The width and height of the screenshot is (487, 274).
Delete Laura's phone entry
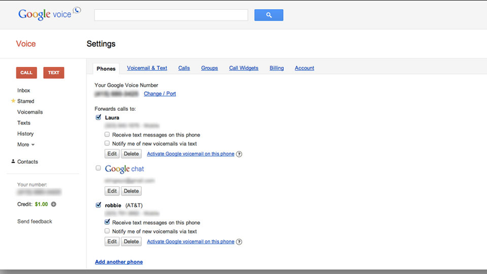point(131,154)
